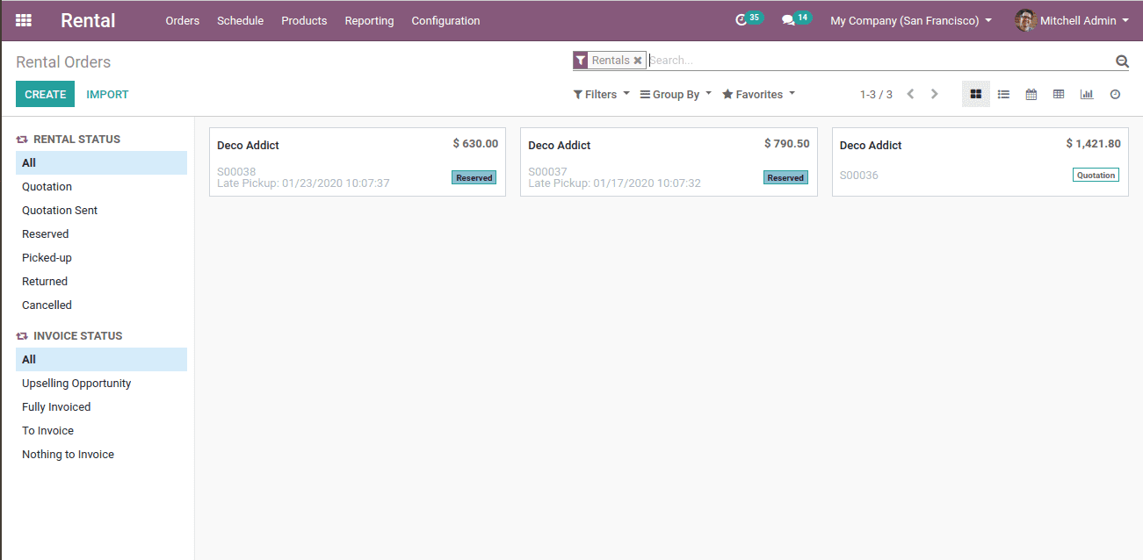Open the Reporting menu
Image resolution: width=1143 pixels, height=560 pixels.
[369, 20]
